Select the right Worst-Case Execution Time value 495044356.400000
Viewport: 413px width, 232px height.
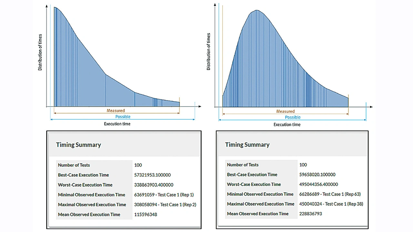pyautogui.click(x=318, y=184)
